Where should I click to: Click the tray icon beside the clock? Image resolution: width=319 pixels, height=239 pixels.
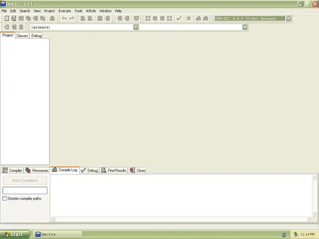coord(296,234)
